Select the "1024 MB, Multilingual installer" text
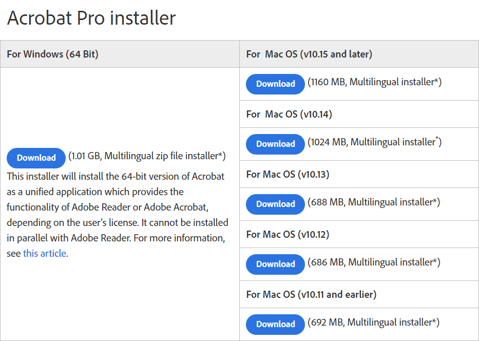479x341 pixels. click(375, 142)
